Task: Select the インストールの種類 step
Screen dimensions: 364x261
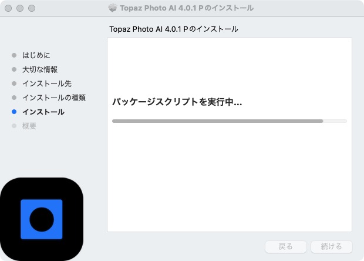Action: click(x=54, y=98)
